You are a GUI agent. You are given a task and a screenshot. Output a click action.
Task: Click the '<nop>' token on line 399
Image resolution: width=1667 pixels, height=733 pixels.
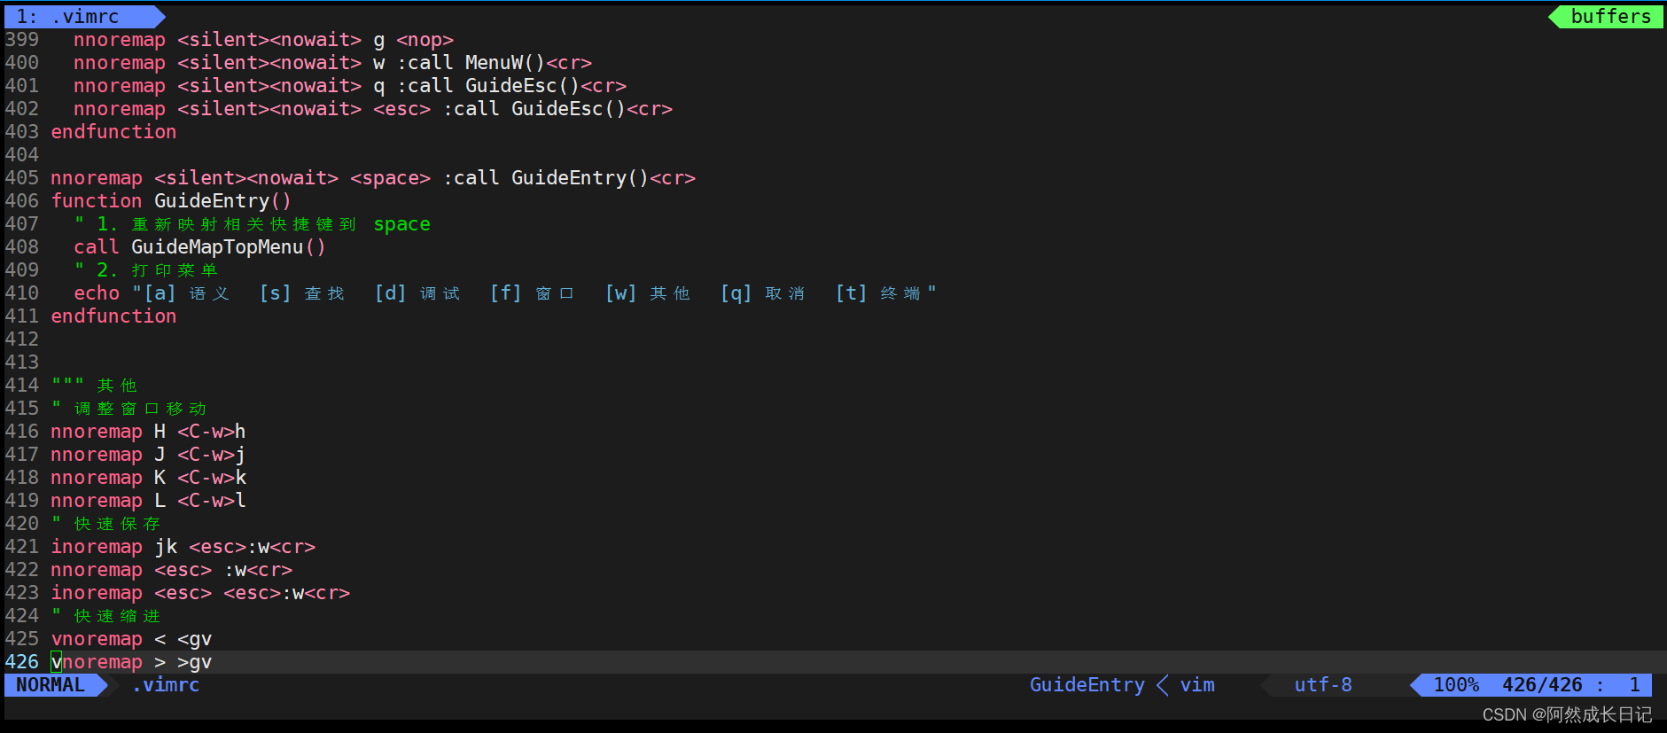pos(425,40)
